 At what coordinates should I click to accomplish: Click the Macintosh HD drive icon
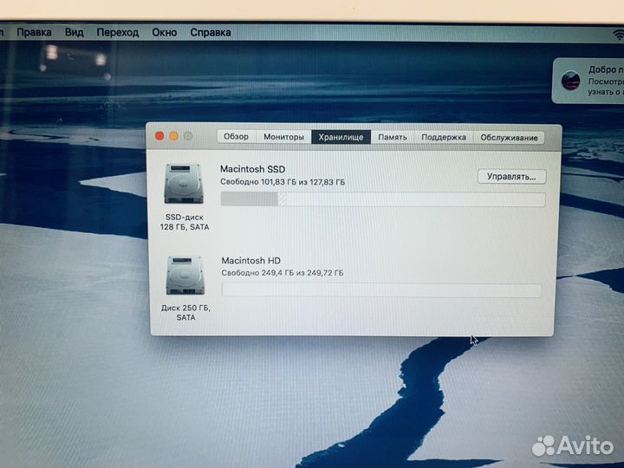pyautogui.click(x=185, y=276)
